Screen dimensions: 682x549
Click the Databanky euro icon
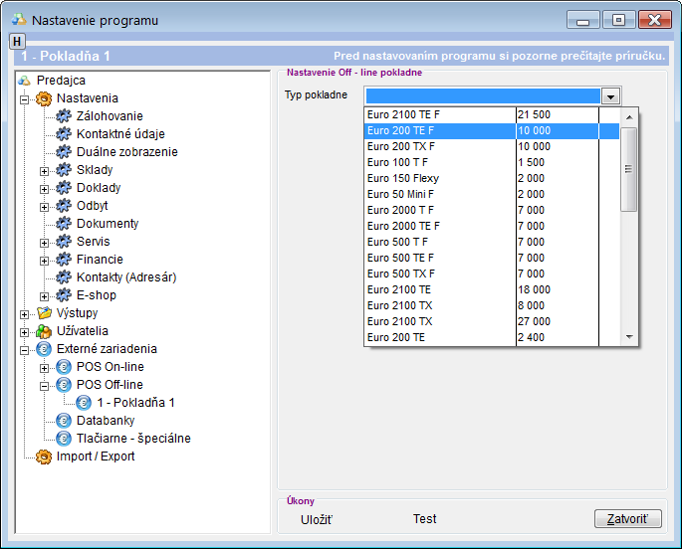(65, 421)
